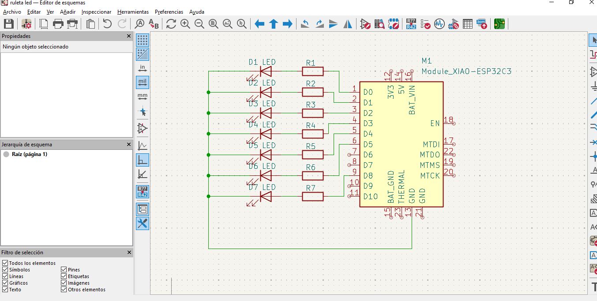Screen dimensions: 597x301
Task: Toggle the Pines checkbox in the filter
Action: [64, 270]
